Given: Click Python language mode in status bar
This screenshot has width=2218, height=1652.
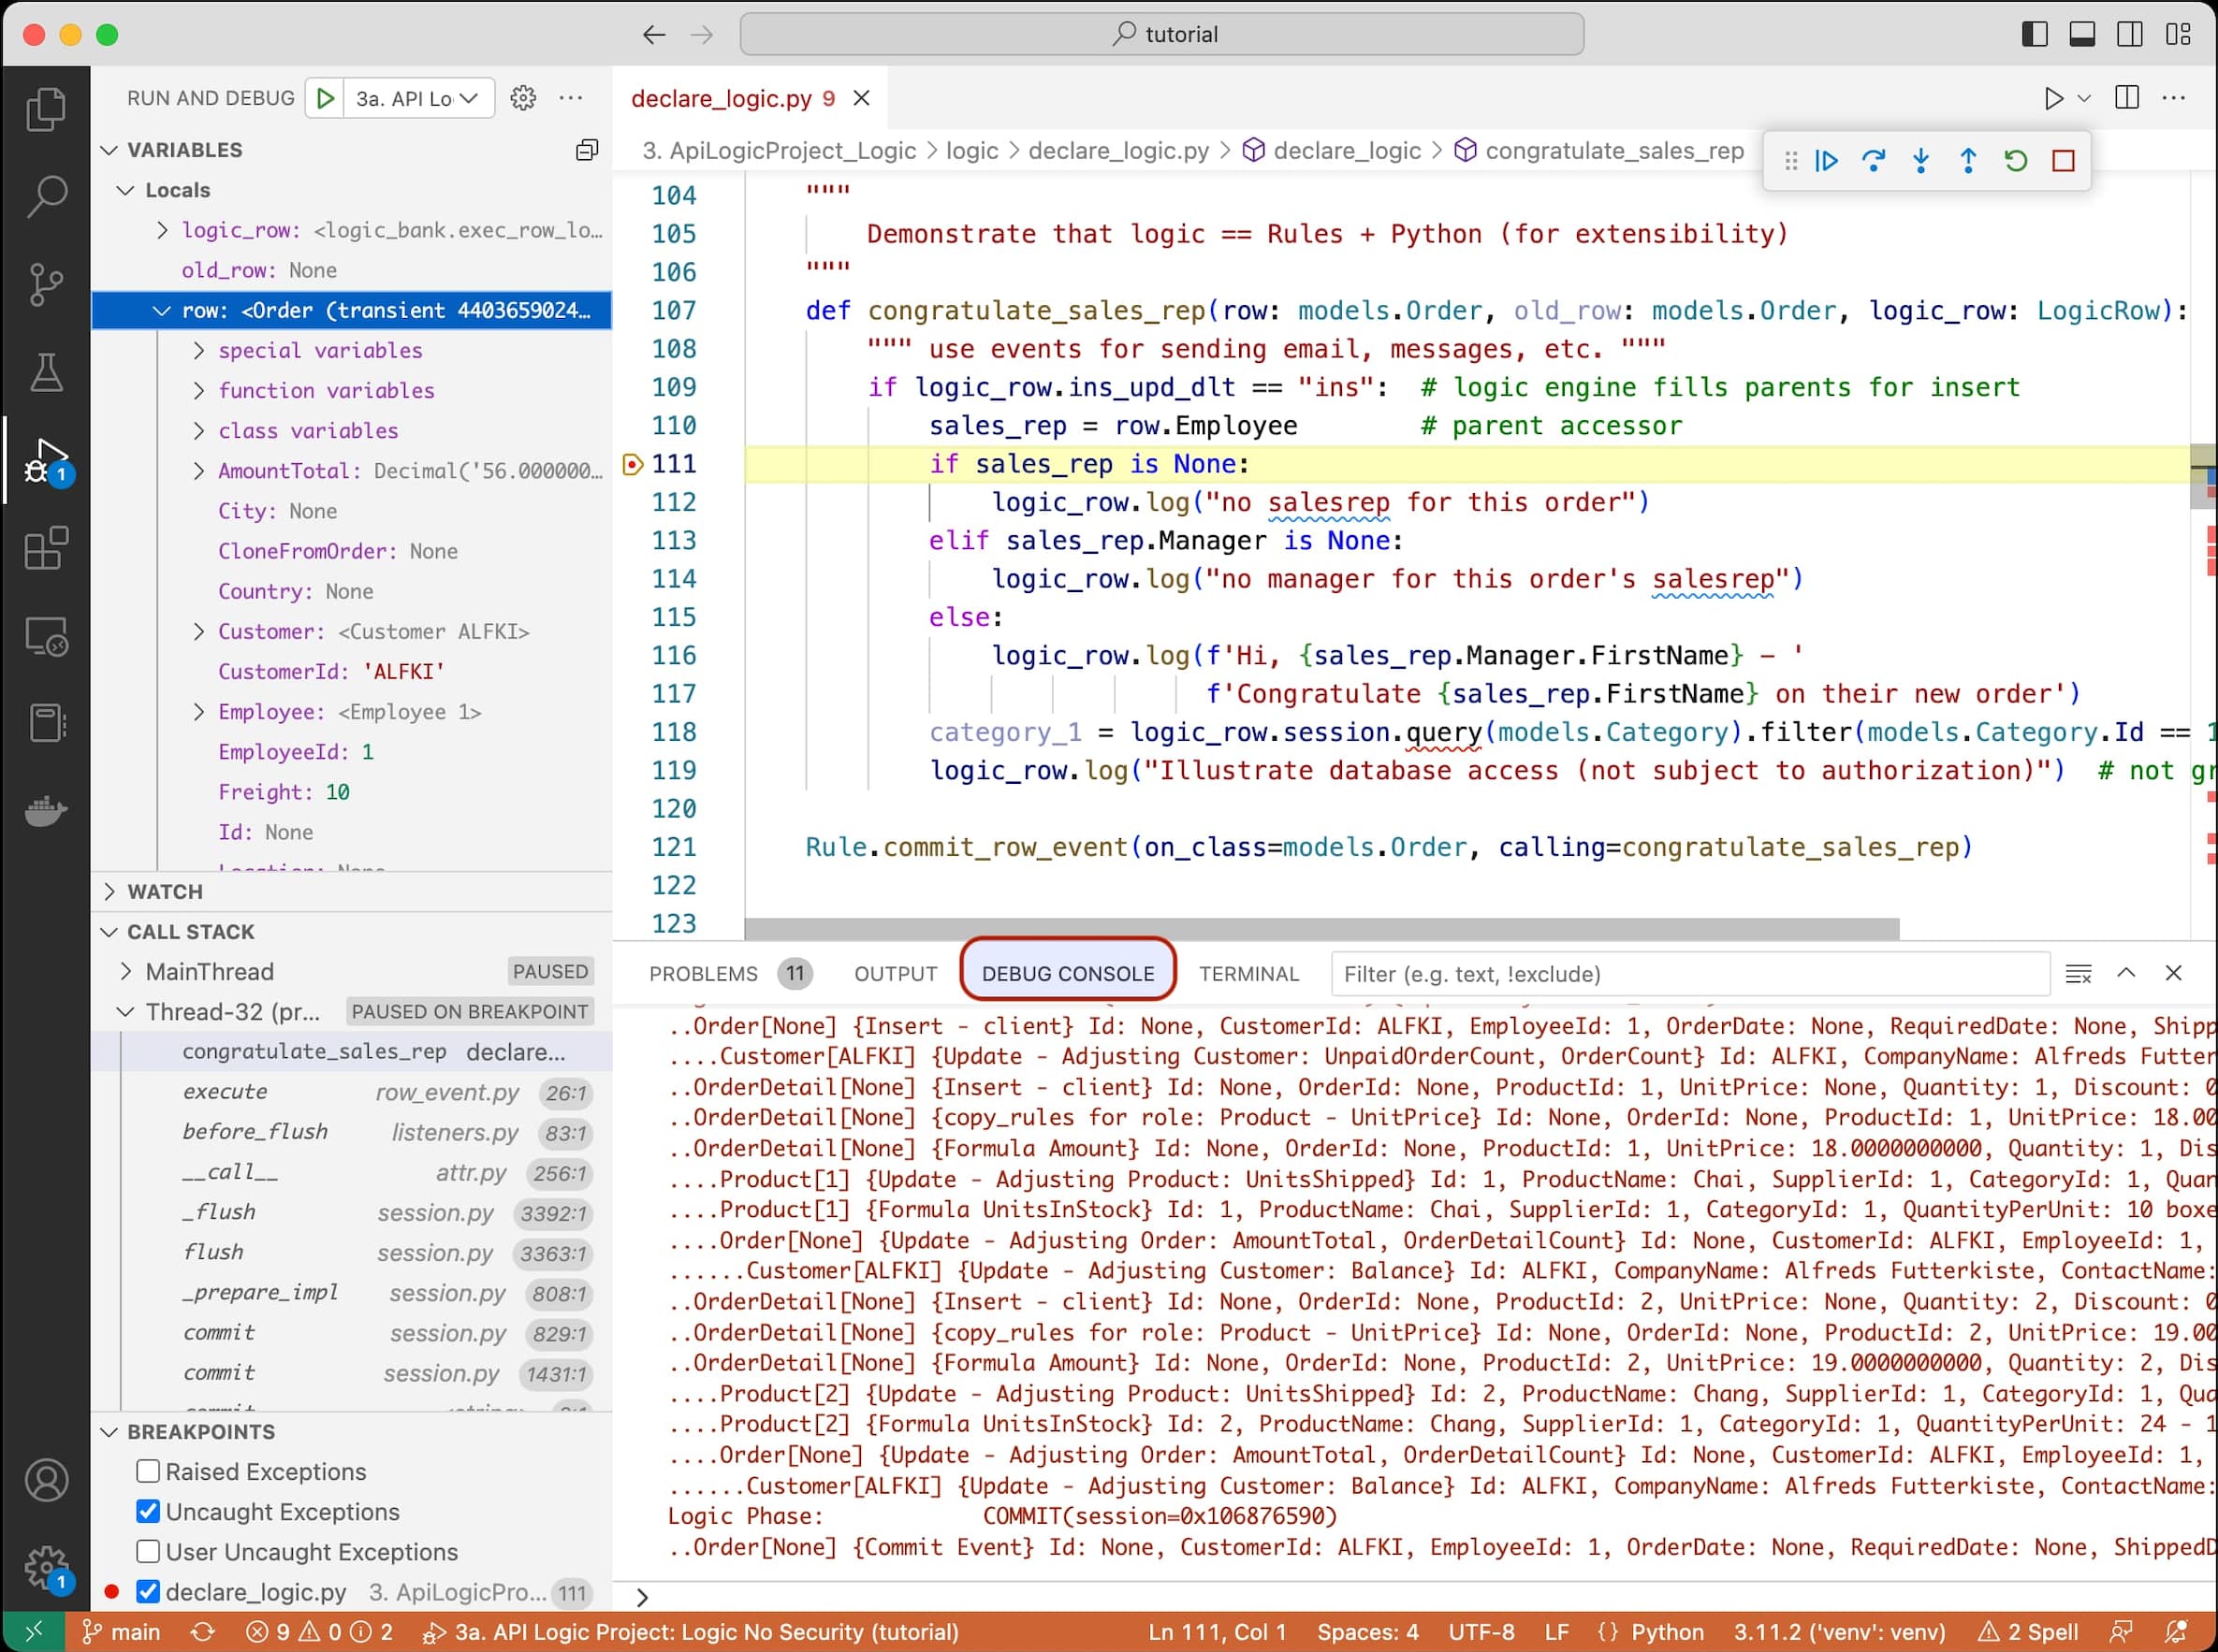Looking at the screenshot, I should [x=1667, y=1632].
